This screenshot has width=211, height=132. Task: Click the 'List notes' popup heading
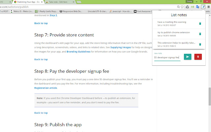179,15
